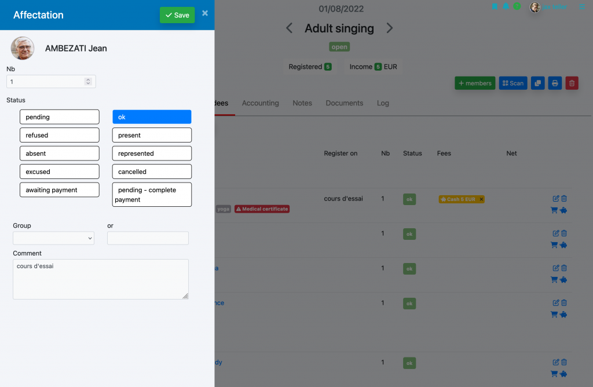593x387 pixels.
Task: Open piggy bank icon in row ending 'nce'
Action: 563,315
